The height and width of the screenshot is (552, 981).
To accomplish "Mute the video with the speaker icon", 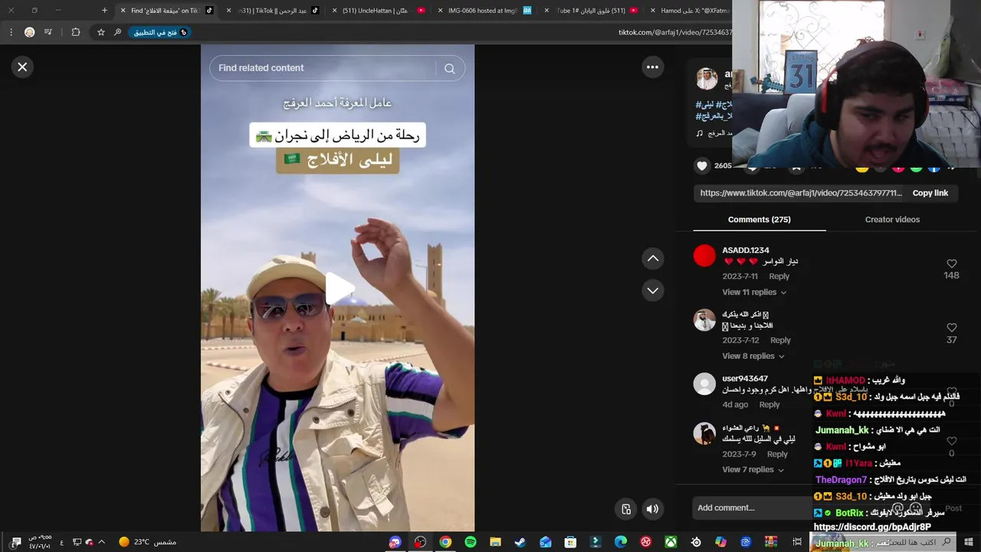I will tap(652, 508).
